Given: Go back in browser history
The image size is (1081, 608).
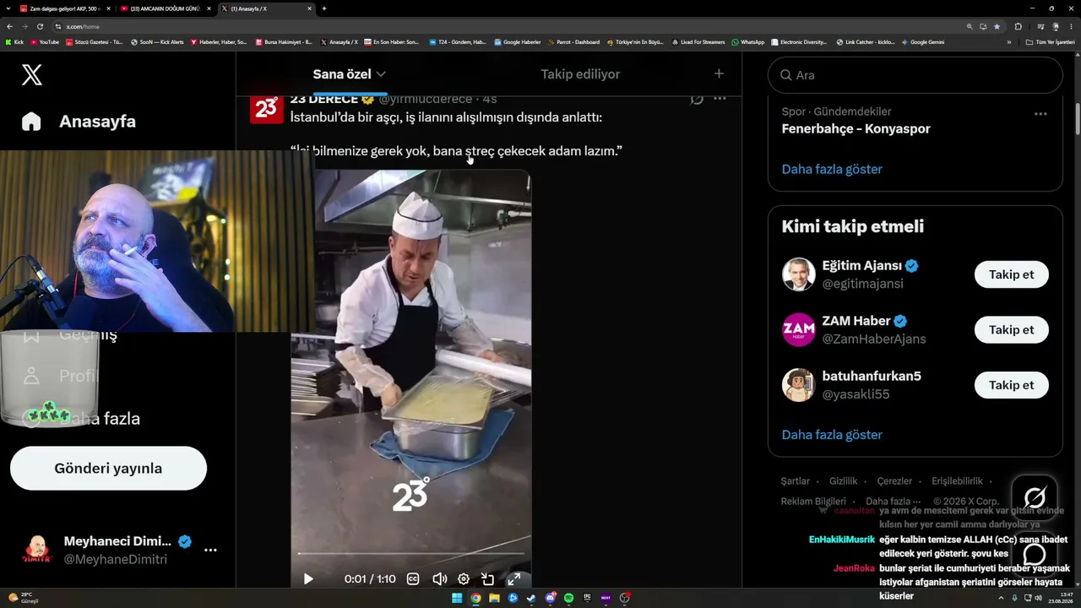Looking at the screenshot, I should pos(9,26).
